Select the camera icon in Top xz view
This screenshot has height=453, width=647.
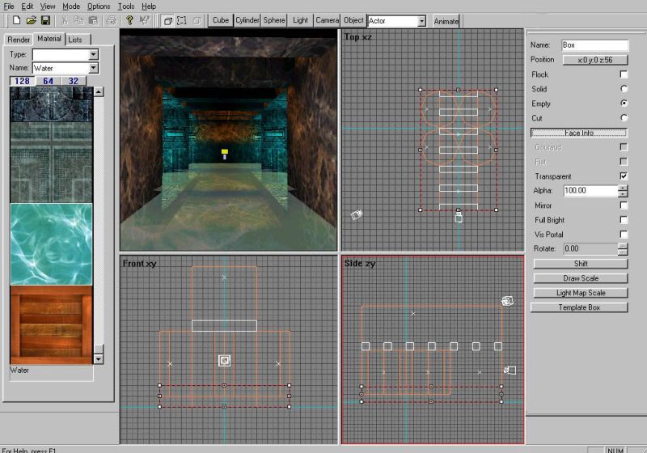tap(357, 214)
